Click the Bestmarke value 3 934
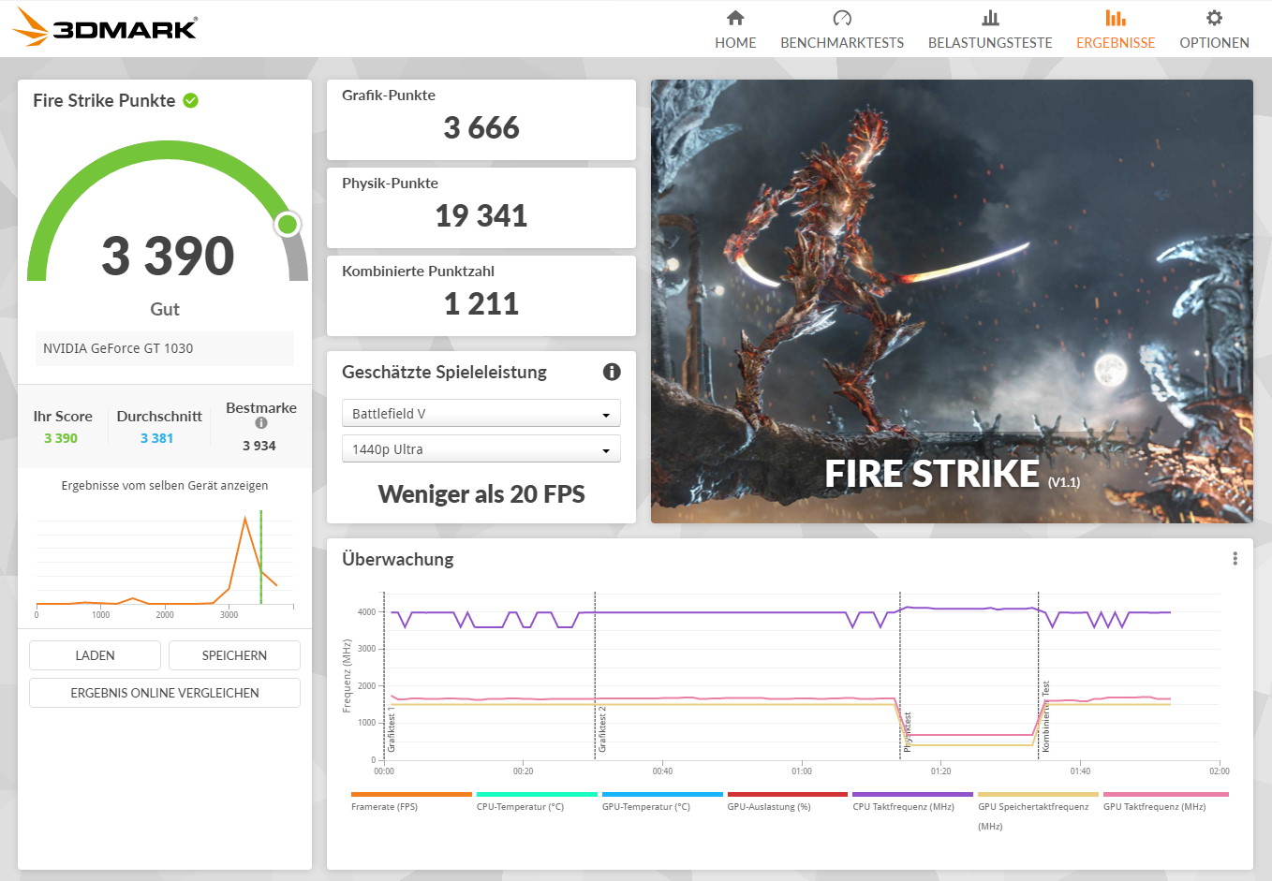 pos(259,446)
